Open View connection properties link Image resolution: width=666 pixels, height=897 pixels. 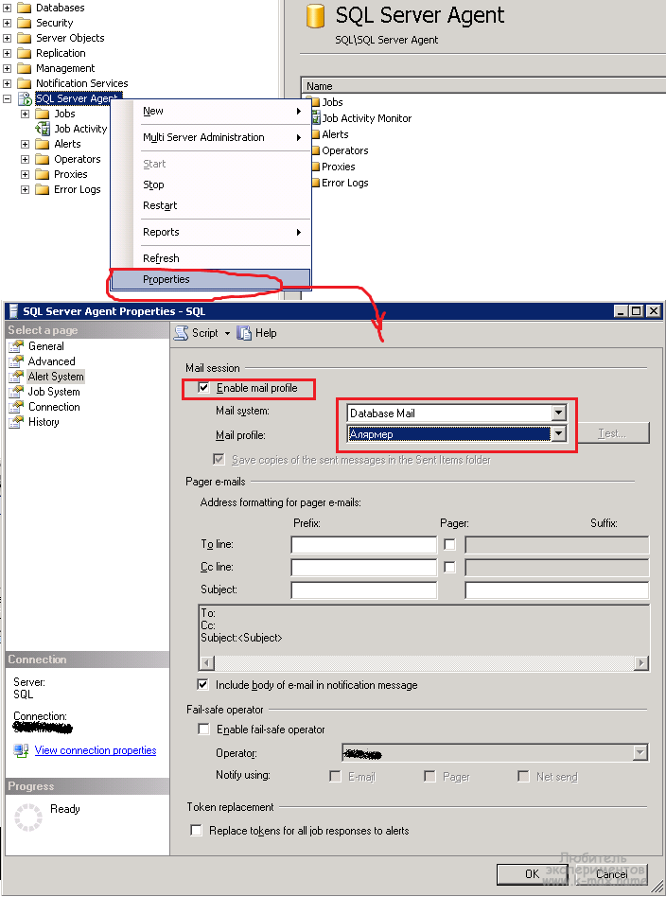coord(96,750)
